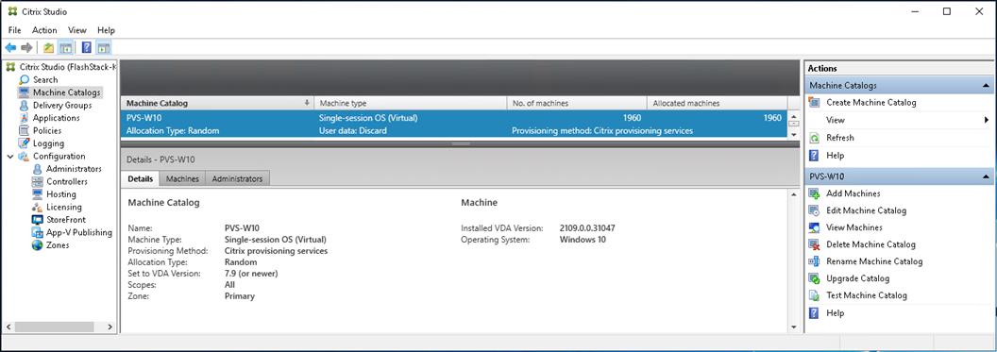
Task: Collapse the PVS-W10 actions section
Action: point(986,176)
